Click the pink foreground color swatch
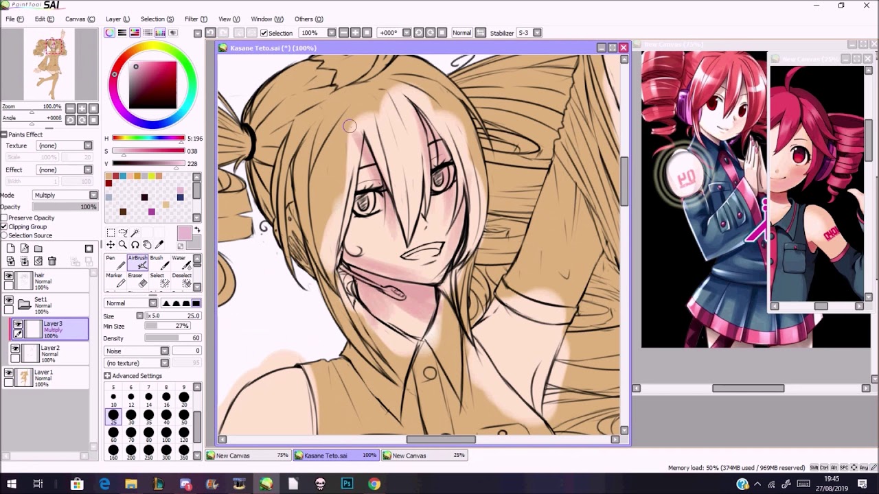Image resolution: width=879 pixels, height=494 pixels. pos(184,234)
